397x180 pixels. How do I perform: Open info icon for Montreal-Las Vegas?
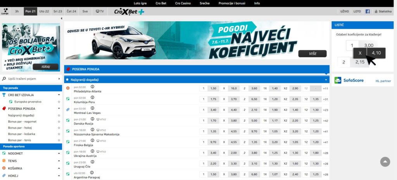[x=92, y=108]
